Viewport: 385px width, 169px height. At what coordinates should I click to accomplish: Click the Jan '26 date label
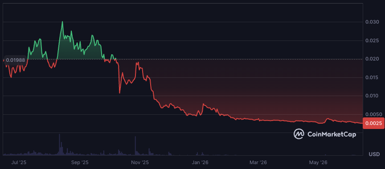pos(200,162)
